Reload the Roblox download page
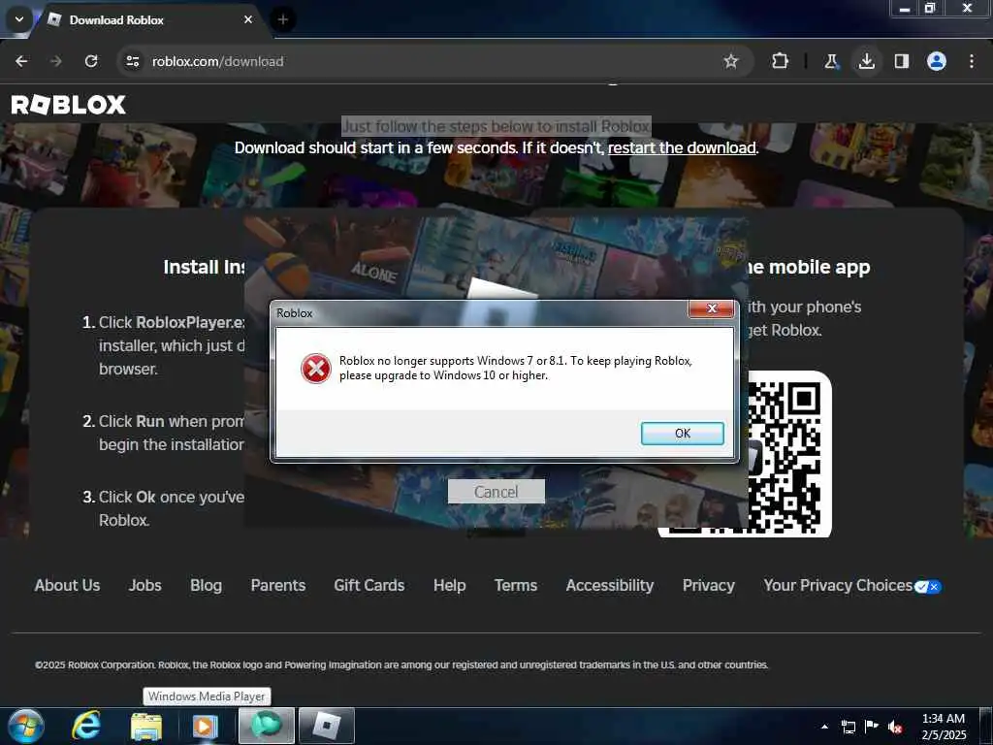 91,61
